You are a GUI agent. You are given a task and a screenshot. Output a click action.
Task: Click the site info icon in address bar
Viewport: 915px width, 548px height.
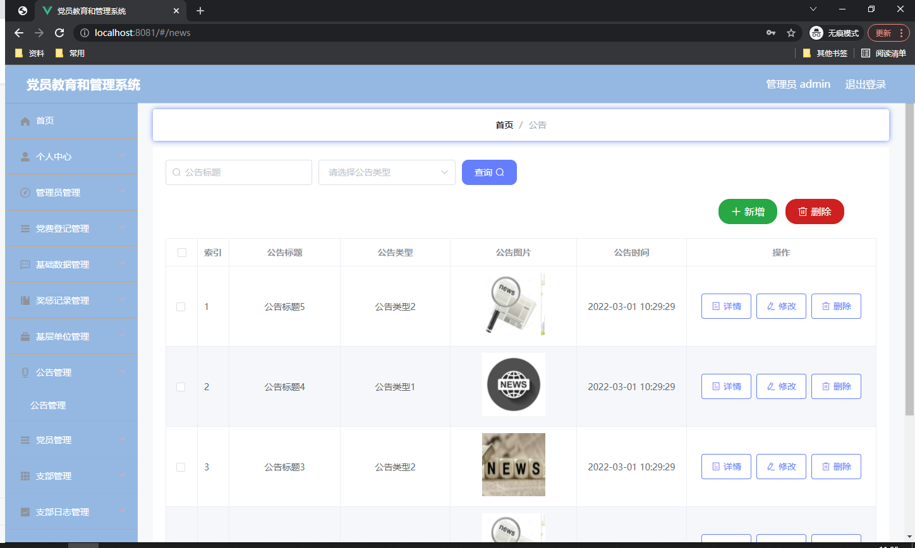coord(85,33)
